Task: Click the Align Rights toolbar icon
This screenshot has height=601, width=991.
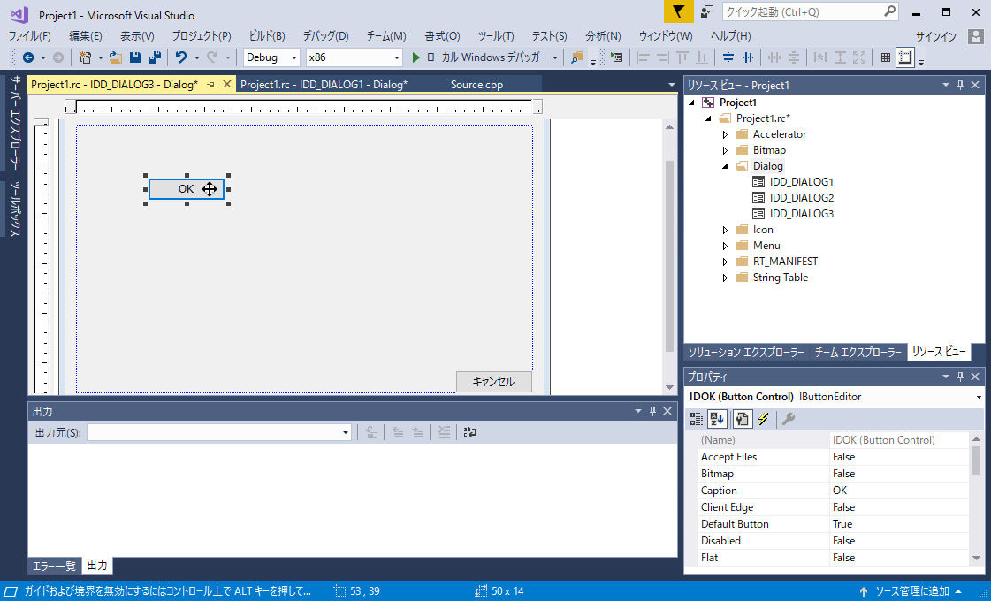Action: pyautogui.click(x=662, y=57)
